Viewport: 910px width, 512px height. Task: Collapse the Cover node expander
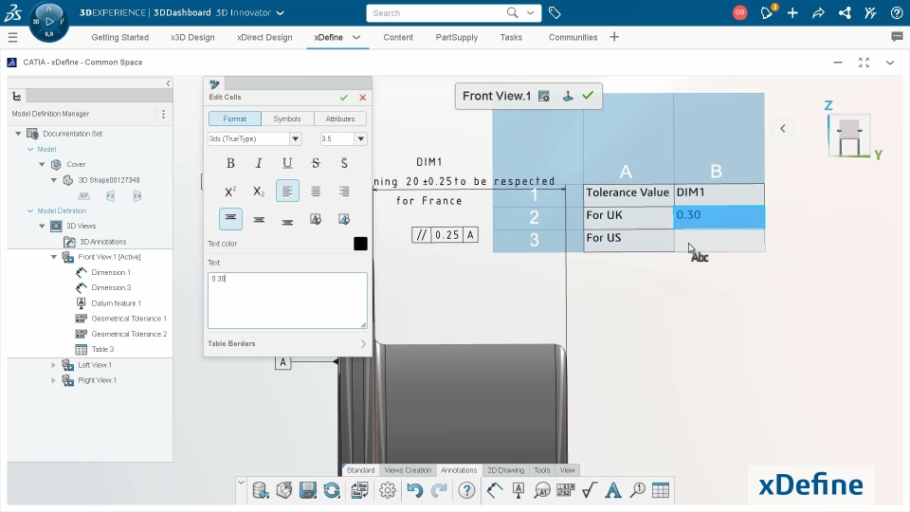click(x=42, y=164)
